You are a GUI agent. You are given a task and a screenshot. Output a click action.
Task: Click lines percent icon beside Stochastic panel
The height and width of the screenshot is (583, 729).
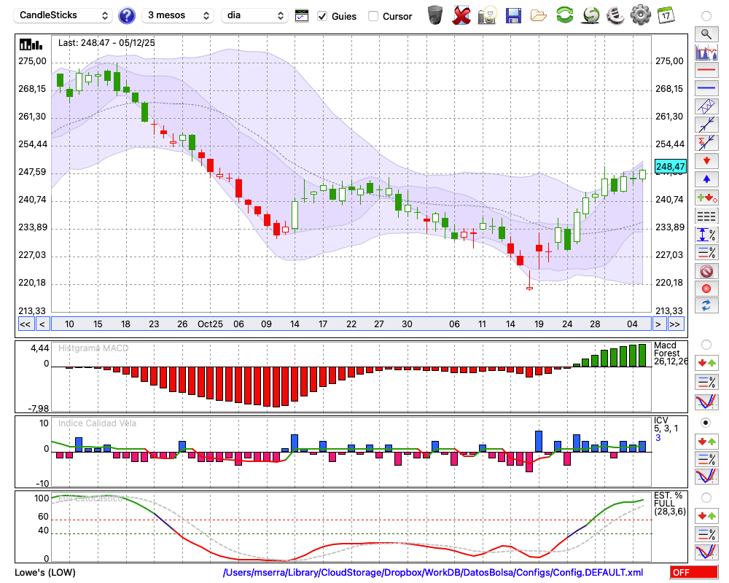click(706, 533)
